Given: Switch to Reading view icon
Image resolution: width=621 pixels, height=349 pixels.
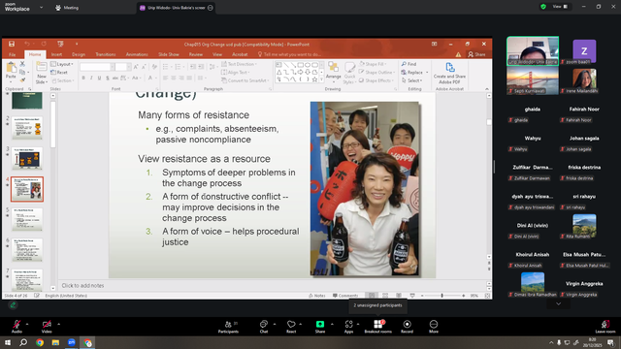Looking at the screenshot, I should 399,296.
